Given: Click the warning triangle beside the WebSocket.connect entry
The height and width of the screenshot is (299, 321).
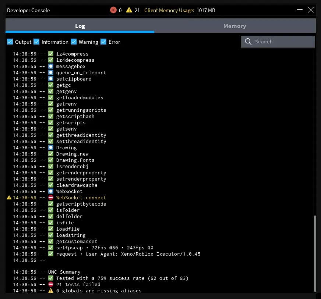Looking at the screenshot, I should [8, 197].
